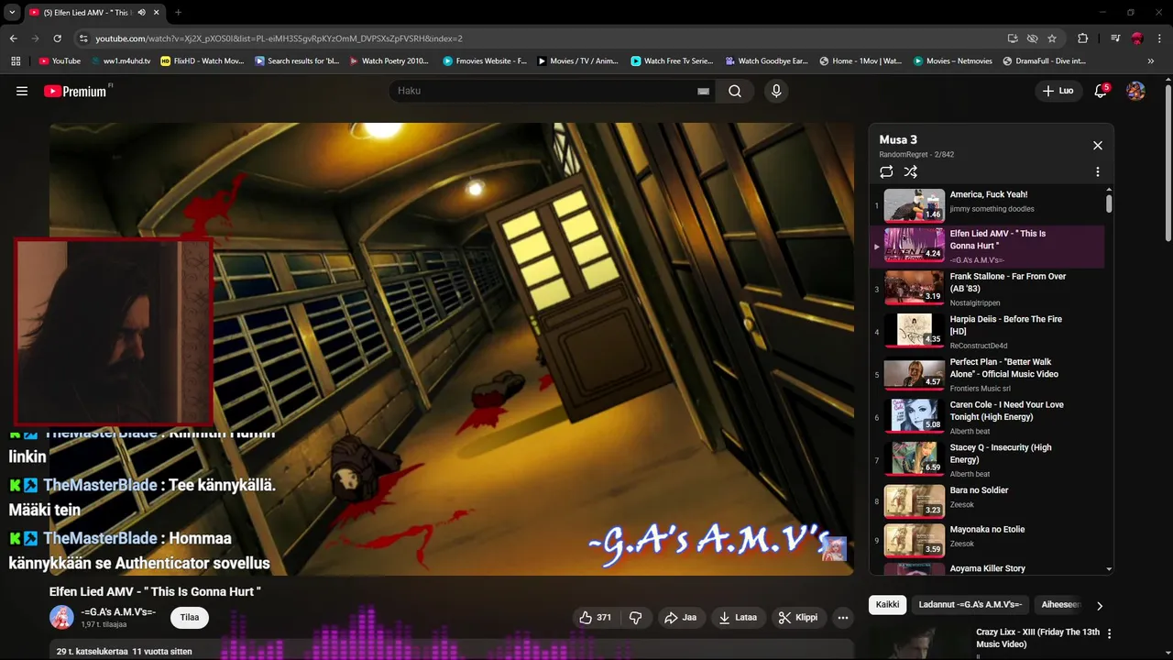The image size is (1173, 660).
Task: Toggle playlist shuffle
Action: point(910,171)
